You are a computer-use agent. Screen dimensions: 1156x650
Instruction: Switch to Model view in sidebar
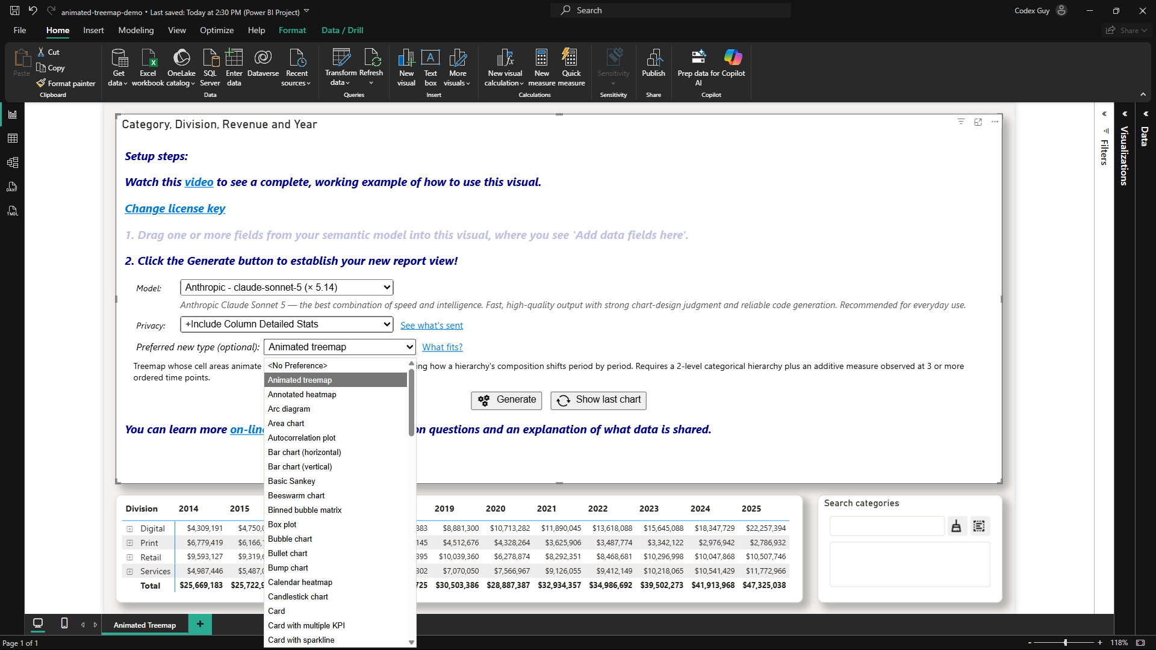tap(13, 162)
